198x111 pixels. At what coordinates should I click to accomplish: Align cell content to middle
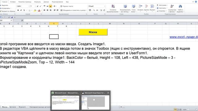pyautogui.click(x=47, y=6)
